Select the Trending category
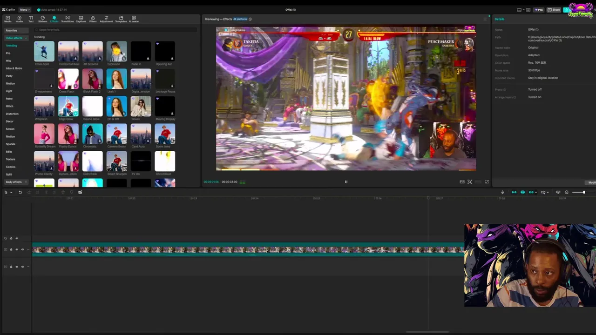 [x=11, y=46]
